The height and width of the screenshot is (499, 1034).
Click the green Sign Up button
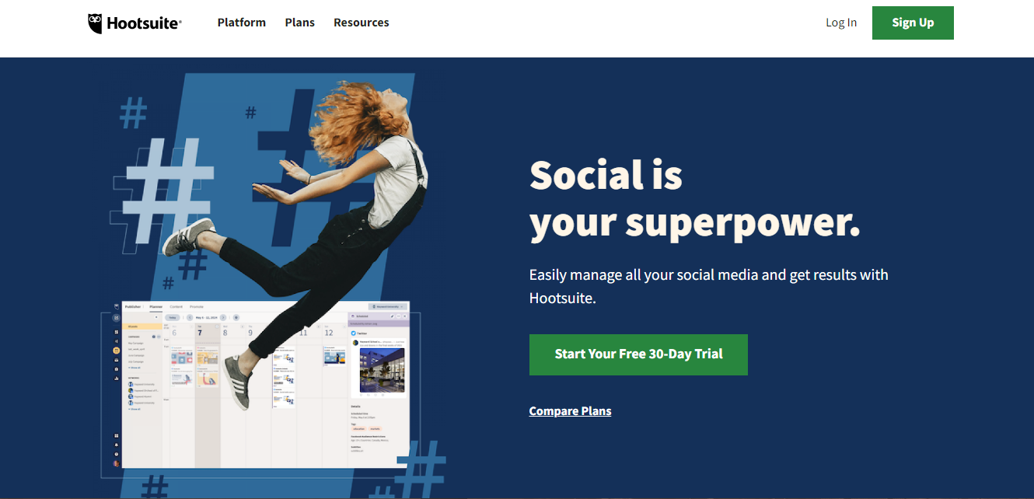[913, 23]
